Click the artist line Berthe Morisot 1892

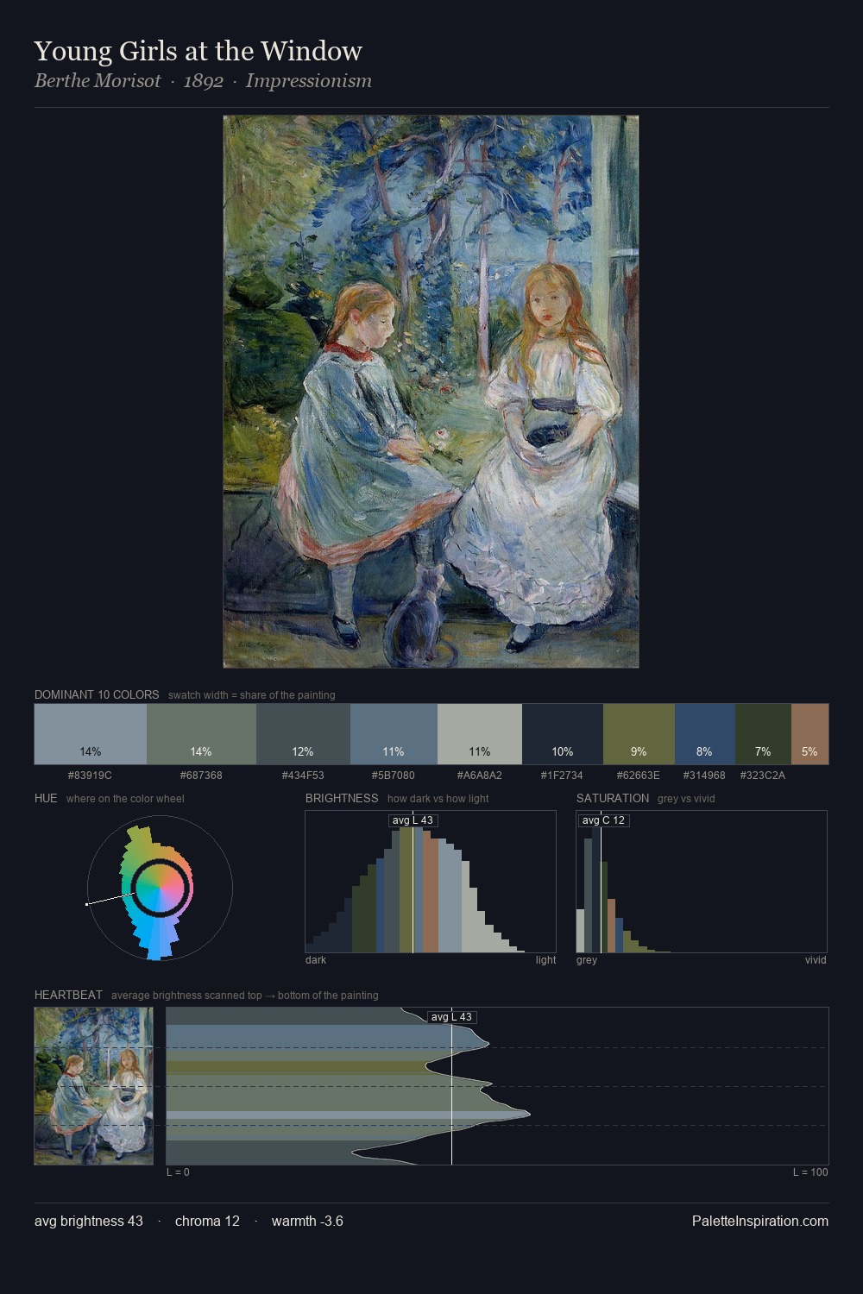pyautogui.click(x=203, y=81)
